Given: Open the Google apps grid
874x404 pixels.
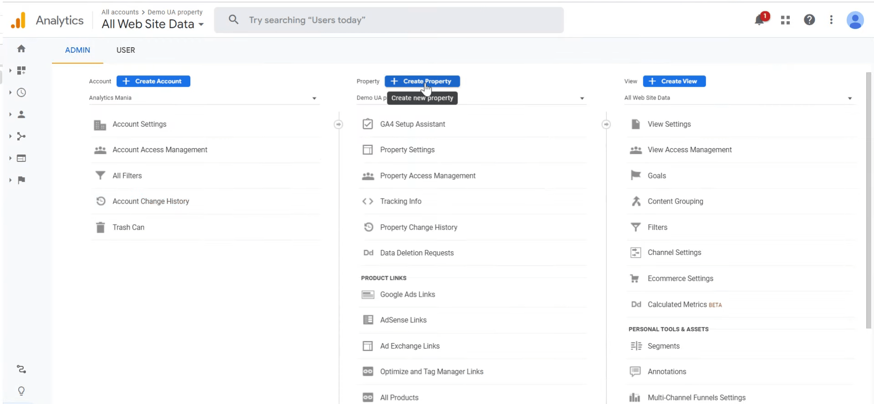Looking at the screenshot, I should pos(785,20).
